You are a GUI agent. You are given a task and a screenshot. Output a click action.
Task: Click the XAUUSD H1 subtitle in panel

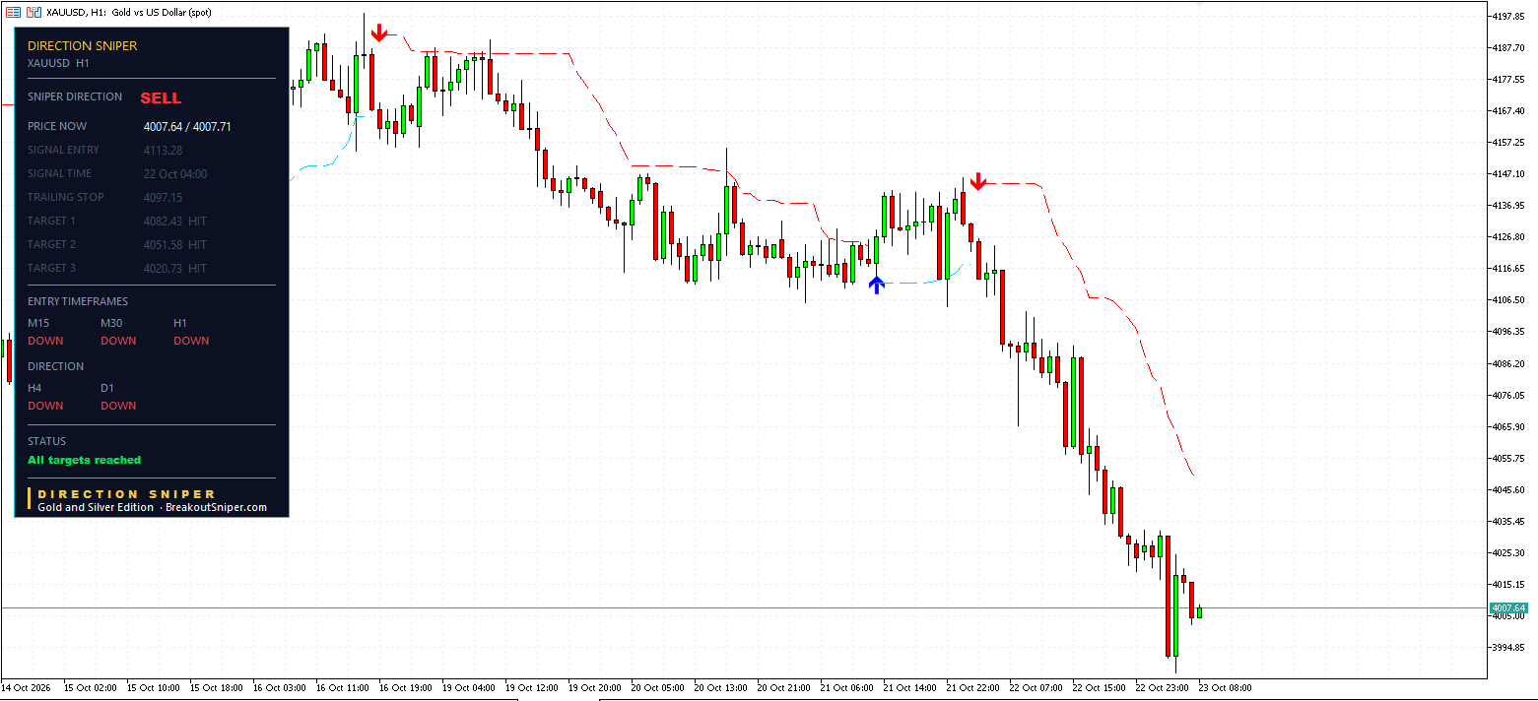coord(58,64)
